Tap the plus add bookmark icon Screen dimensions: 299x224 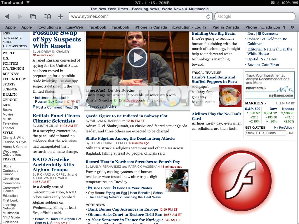click(60, 17)
